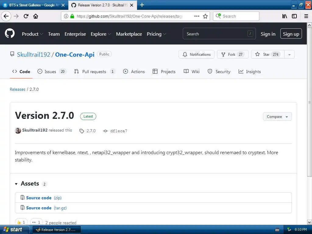Open the Team menu item
312x234 pixels.
pos(54,34)
